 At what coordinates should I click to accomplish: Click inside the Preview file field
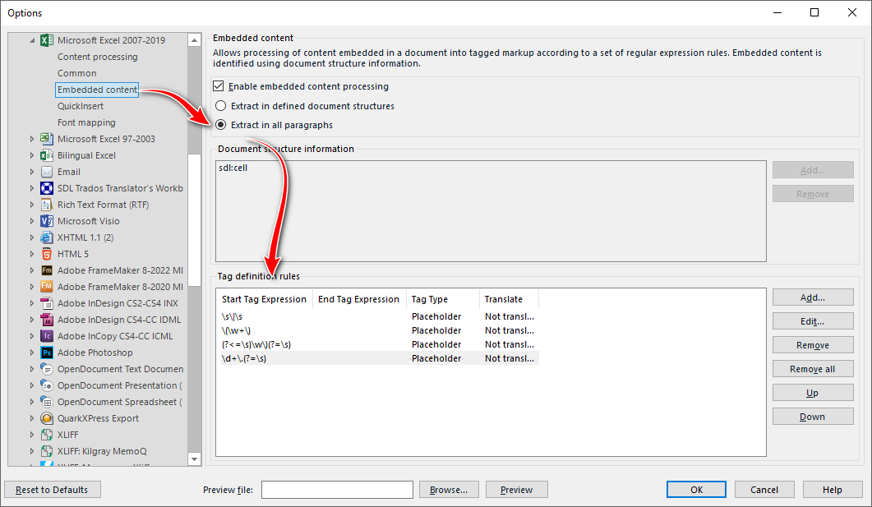click(337, 489)
